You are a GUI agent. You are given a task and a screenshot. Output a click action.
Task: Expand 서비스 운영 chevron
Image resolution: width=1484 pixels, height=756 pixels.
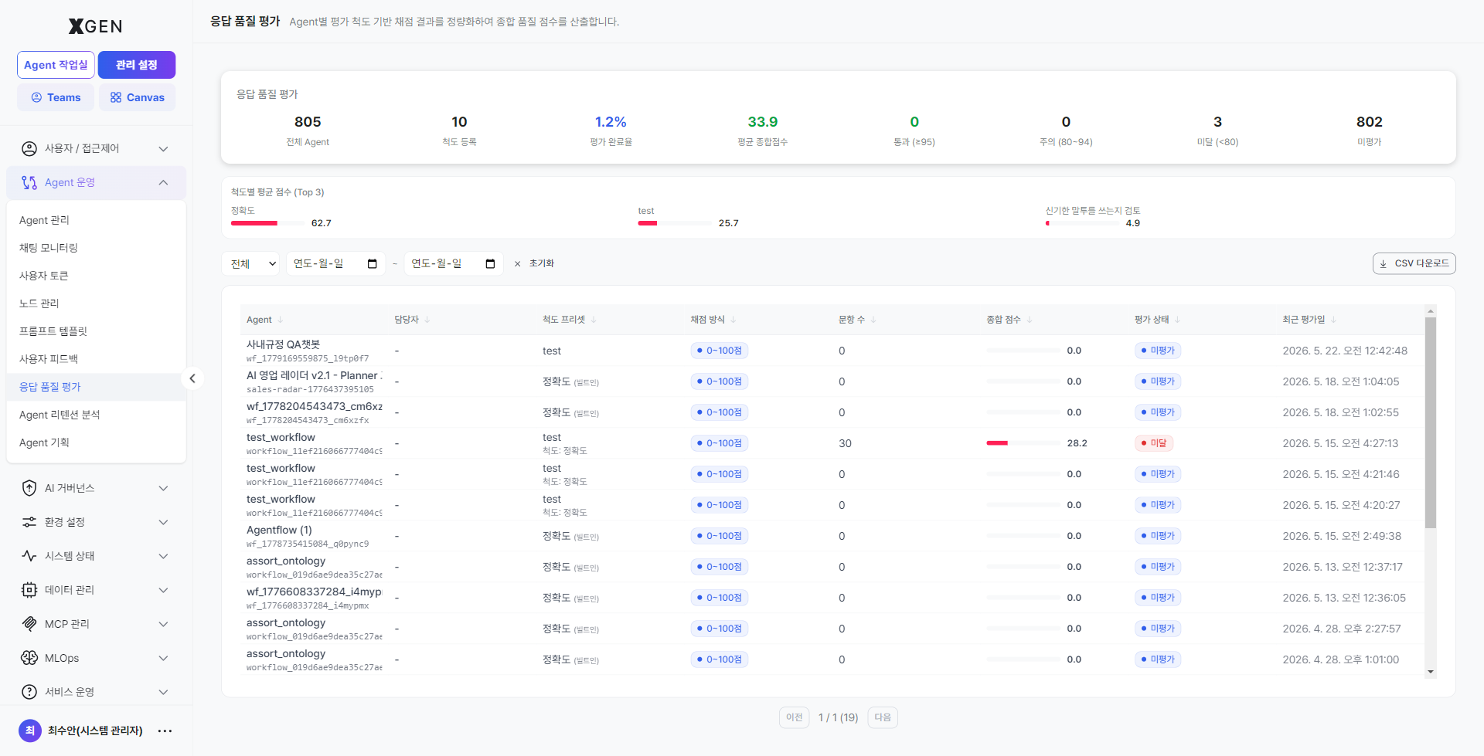(163, 692)
